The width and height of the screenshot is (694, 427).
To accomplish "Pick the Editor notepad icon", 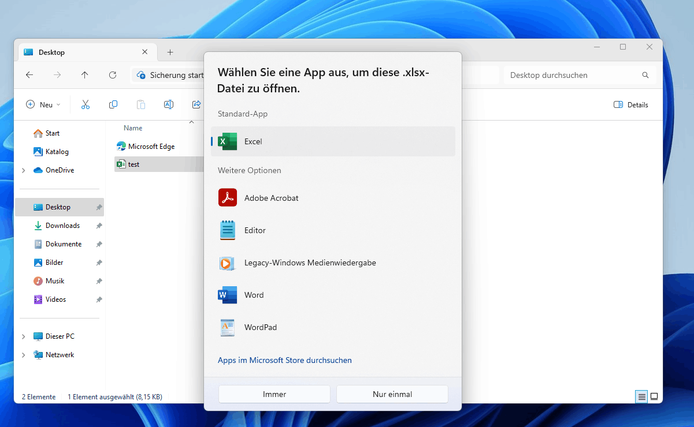I will [x=228, y=230].
